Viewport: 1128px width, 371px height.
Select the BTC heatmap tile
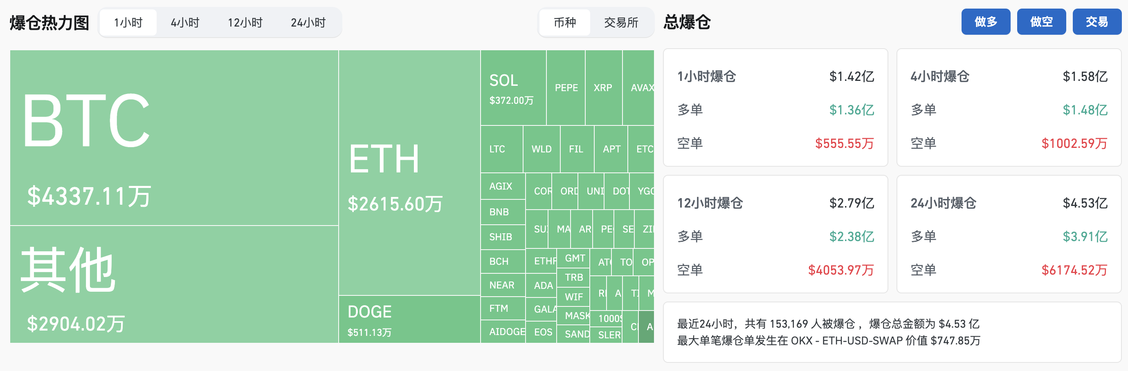click(174, 137)
